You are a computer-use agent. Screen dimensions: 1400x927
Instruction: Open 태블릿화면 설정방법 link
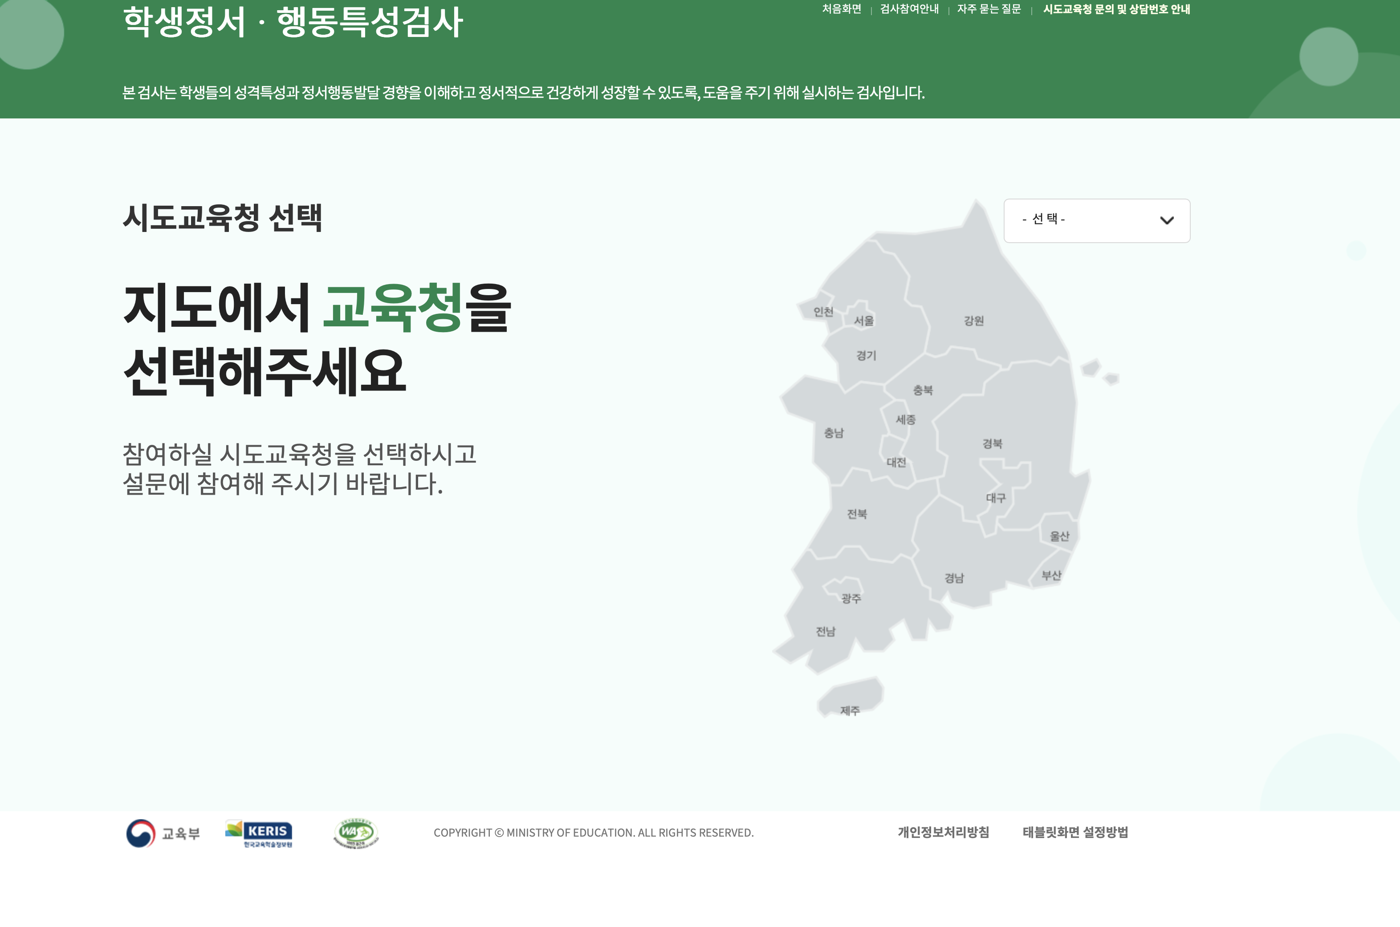coord(1075,833)
